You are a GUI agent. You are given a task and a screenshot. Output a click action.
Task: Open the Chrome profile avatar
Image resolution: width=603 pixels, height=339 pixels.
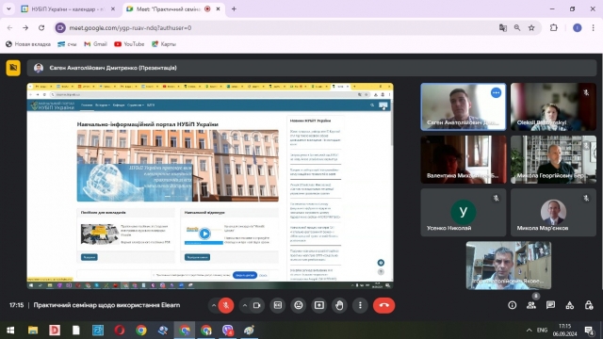[578, 27]
